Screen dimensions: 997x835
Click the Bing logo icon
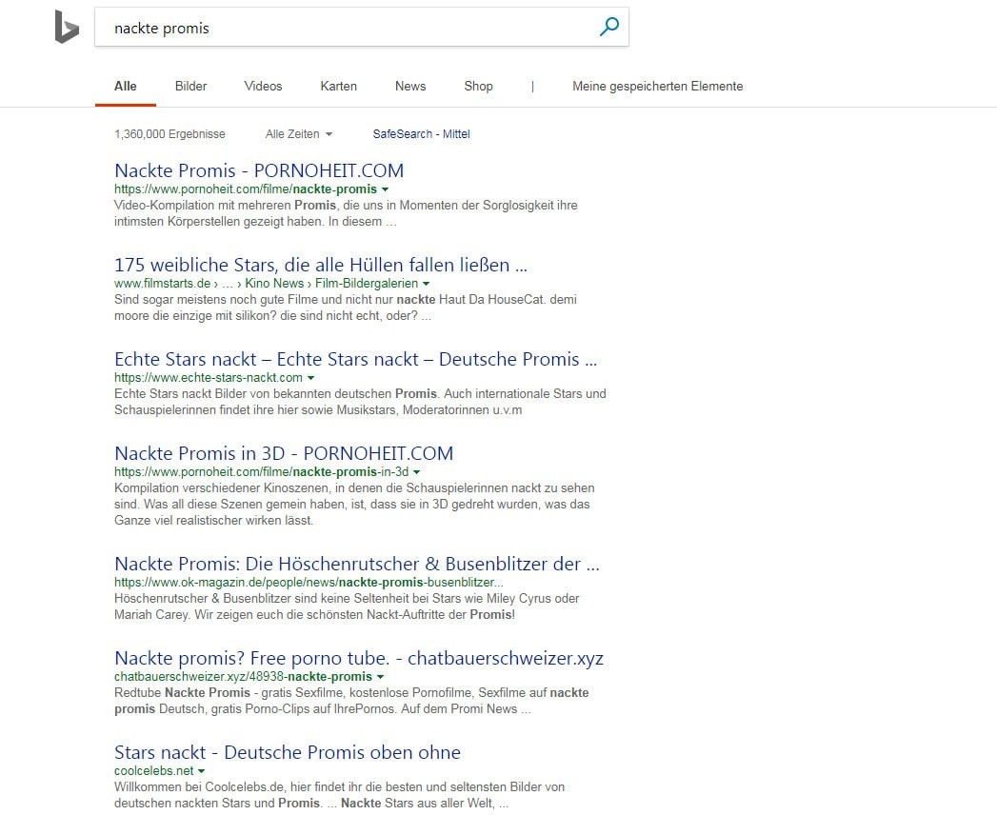pos(67,27)
